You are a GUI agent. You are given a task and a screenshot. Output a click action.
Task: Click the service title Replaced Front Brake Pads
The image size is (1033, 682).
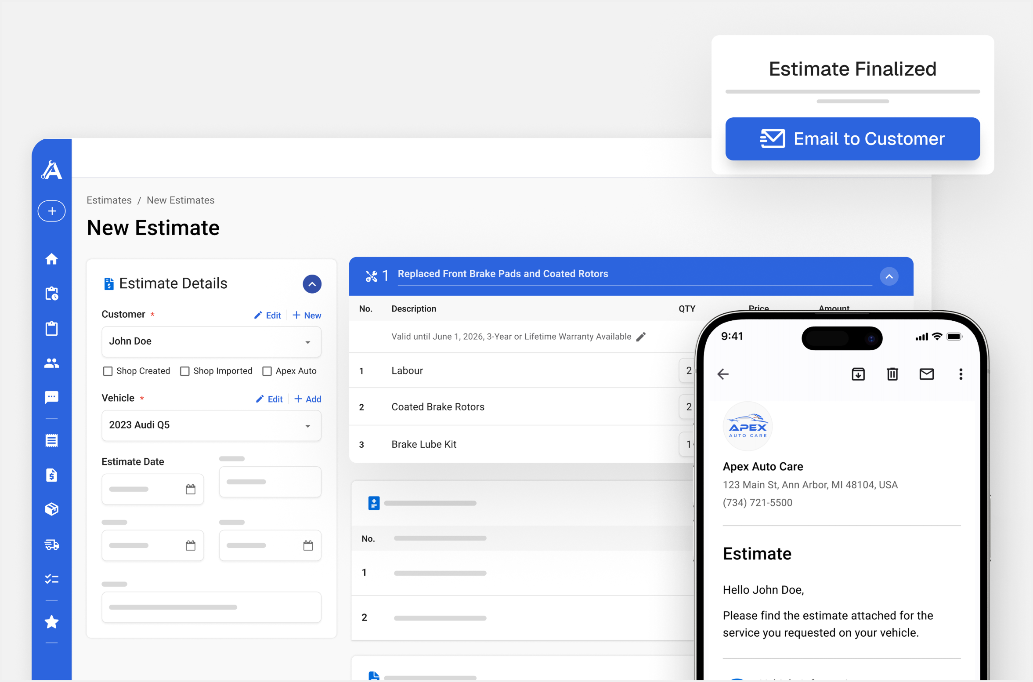click(x=503, y=274)
